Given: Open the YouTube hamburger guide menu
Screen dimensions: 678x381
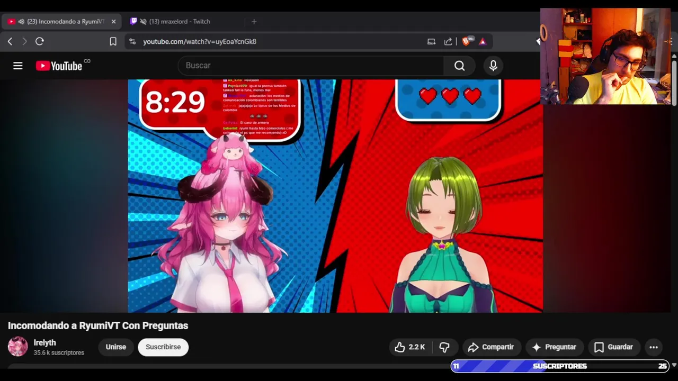Looking at the screenshot, I should pos(18,66).
